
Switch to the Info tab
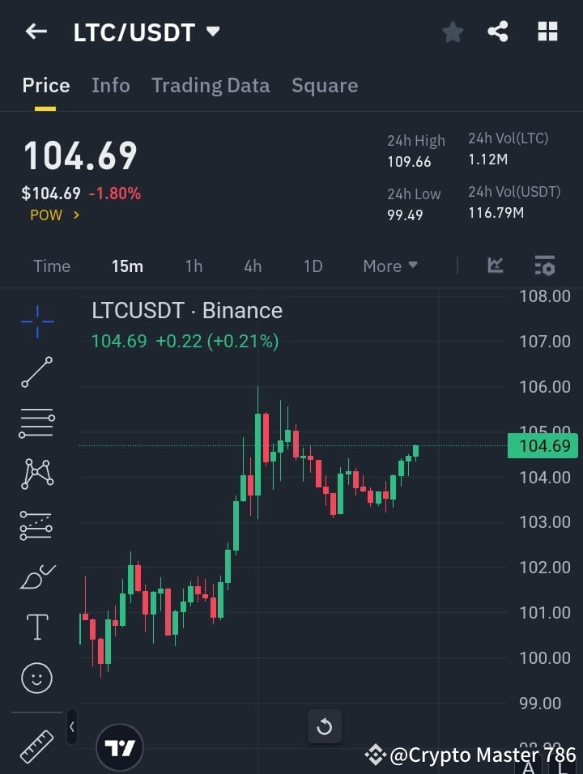111,85
